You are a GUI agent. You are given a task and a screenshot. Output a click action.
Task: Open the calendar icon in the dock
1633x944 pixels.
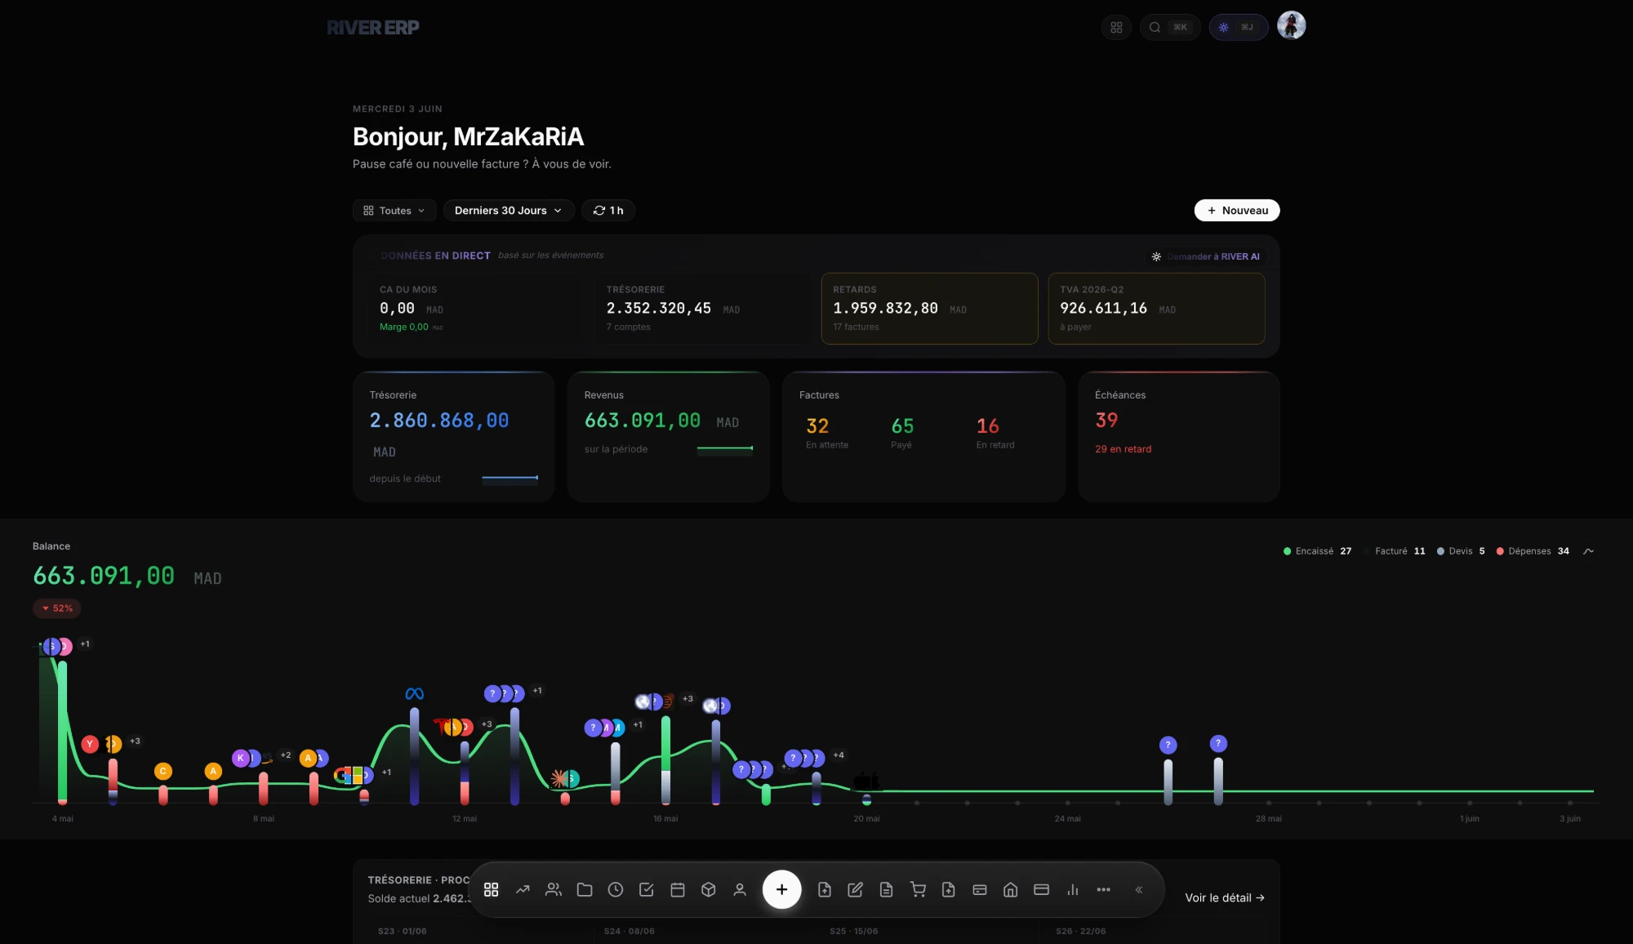[678, 889]
